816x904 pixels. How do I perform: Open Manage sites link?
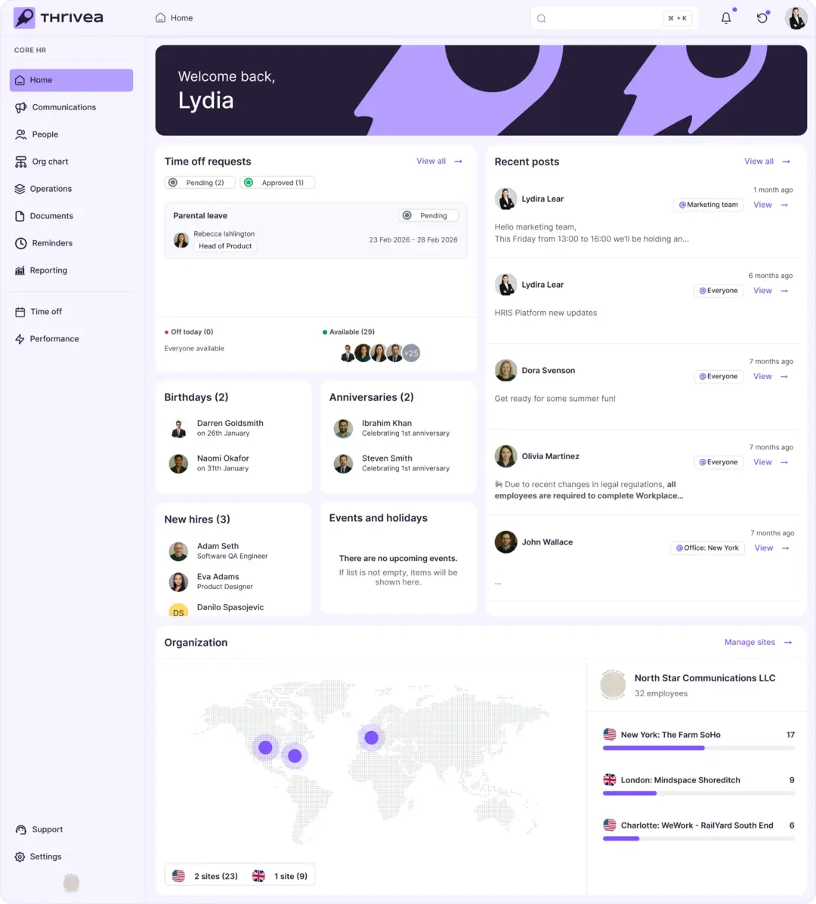(x=750, y=642)
